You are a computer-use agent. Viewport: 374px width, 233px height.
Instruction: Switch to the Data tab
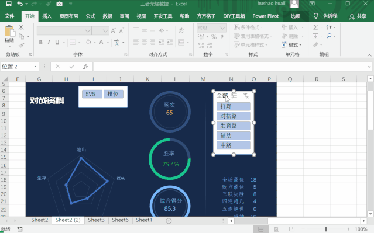(107, 16)
